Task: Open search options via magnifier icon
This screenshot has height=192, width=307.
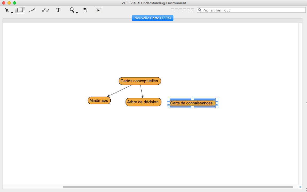Action: (200, 10)
